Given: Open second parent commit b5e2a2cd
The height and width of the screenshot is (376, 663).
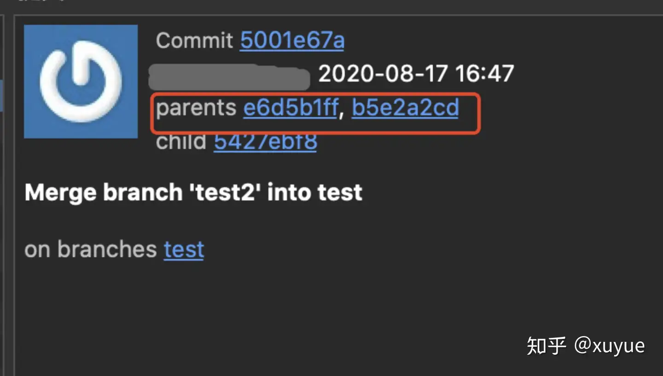Looking at the screenshot, I should (x=405, y=108).
